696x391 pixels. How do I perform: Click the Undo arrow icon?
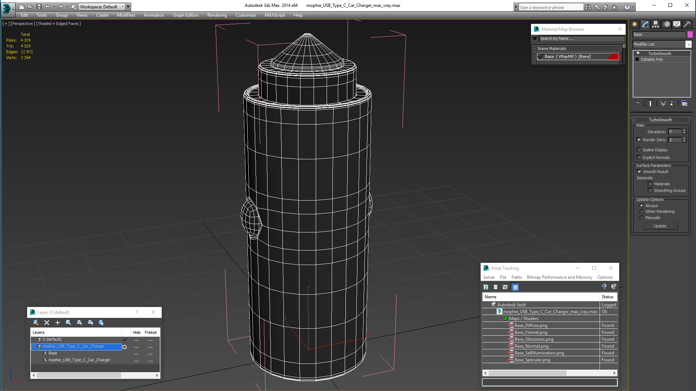(x=47, y=7)
